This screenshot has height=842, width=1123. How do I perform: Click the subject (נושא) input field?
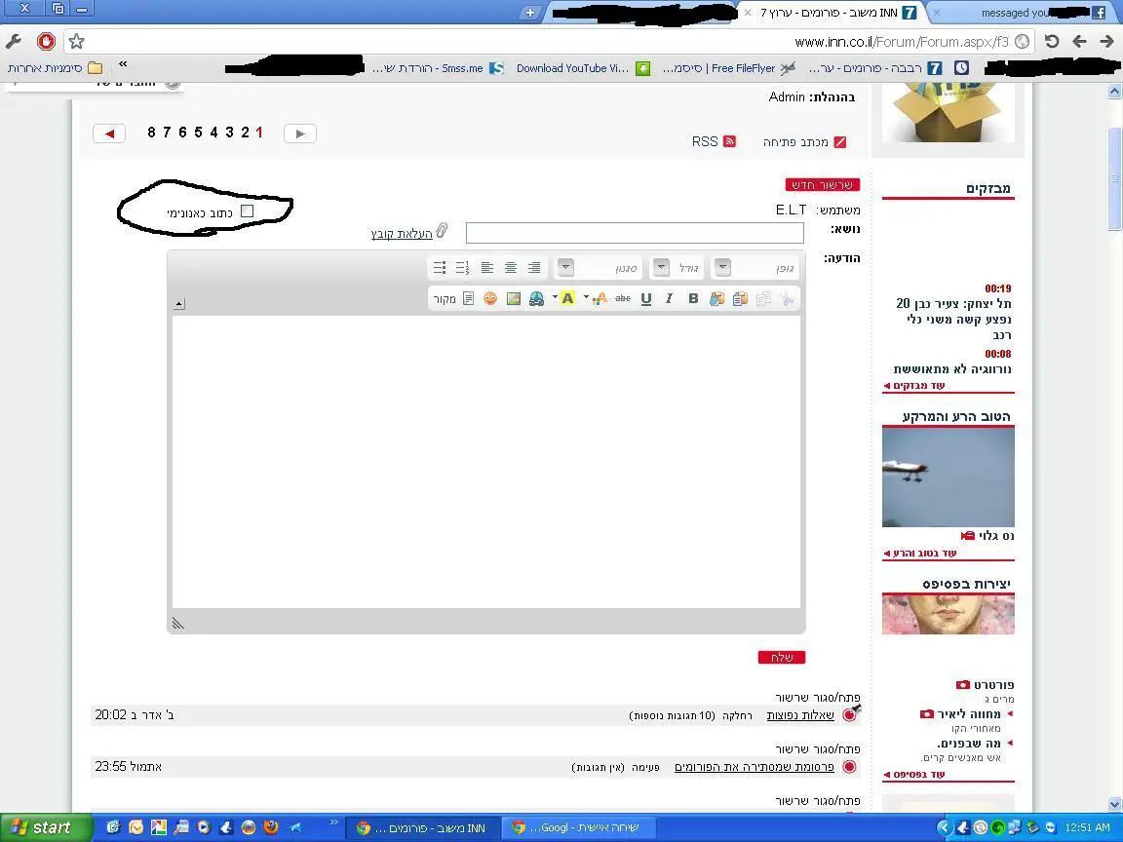(x=635, y=233)
